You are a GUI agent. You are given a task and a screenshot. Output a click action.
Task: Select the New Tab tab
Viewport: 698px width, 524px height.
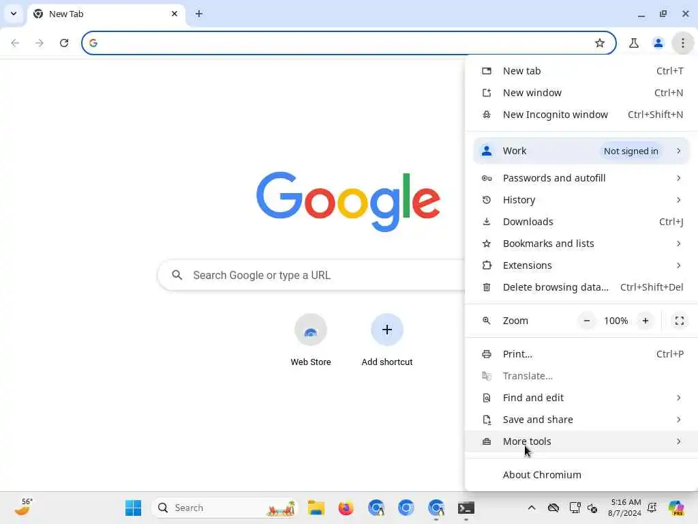click(106, 14)
